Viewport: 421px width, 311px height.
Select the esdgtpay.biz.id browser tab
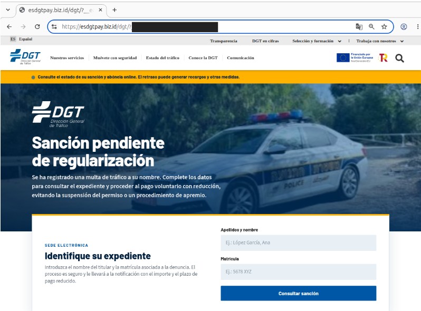coord(61,10)
